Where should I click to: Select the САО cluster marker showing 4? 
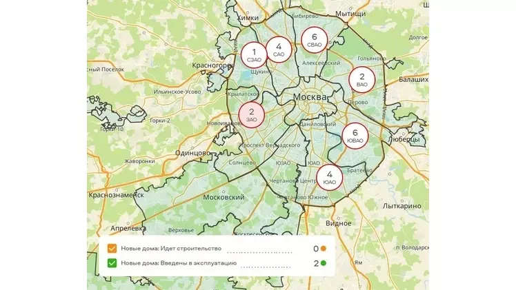click(279, 50)
